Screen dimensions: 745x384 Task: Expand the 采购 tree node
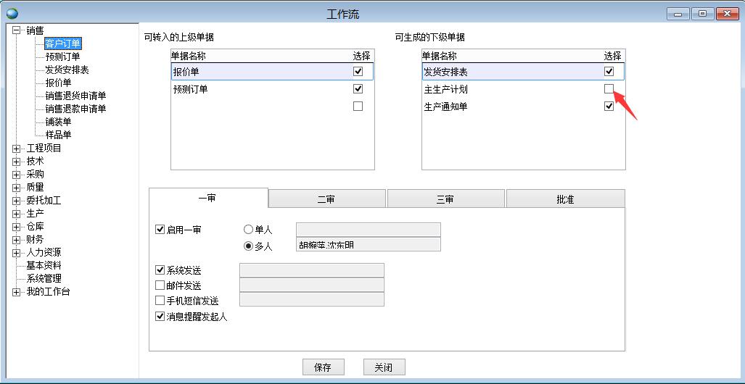pyautogui.click(x=17, y=175)
